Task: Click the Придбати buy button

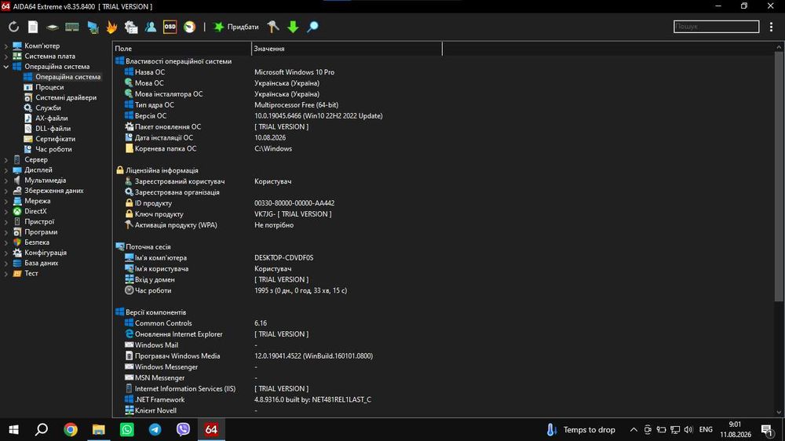Action: click(x=236, y=27)
